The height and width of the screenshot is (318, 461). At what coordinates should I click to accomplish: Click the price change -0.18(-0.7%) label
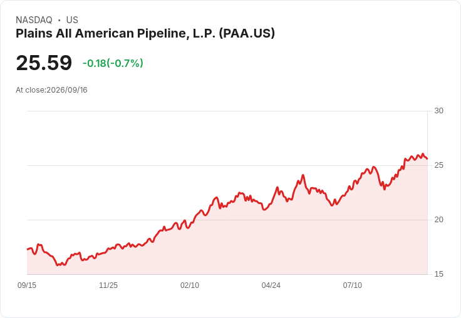[x=113, y=63]
